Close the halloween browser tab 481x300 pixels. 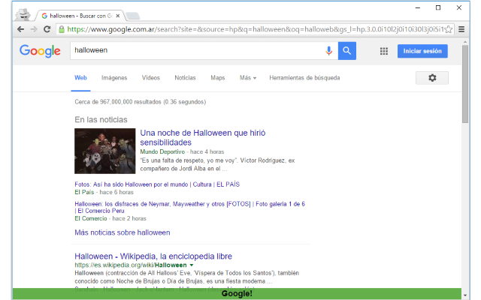(118, 16)
